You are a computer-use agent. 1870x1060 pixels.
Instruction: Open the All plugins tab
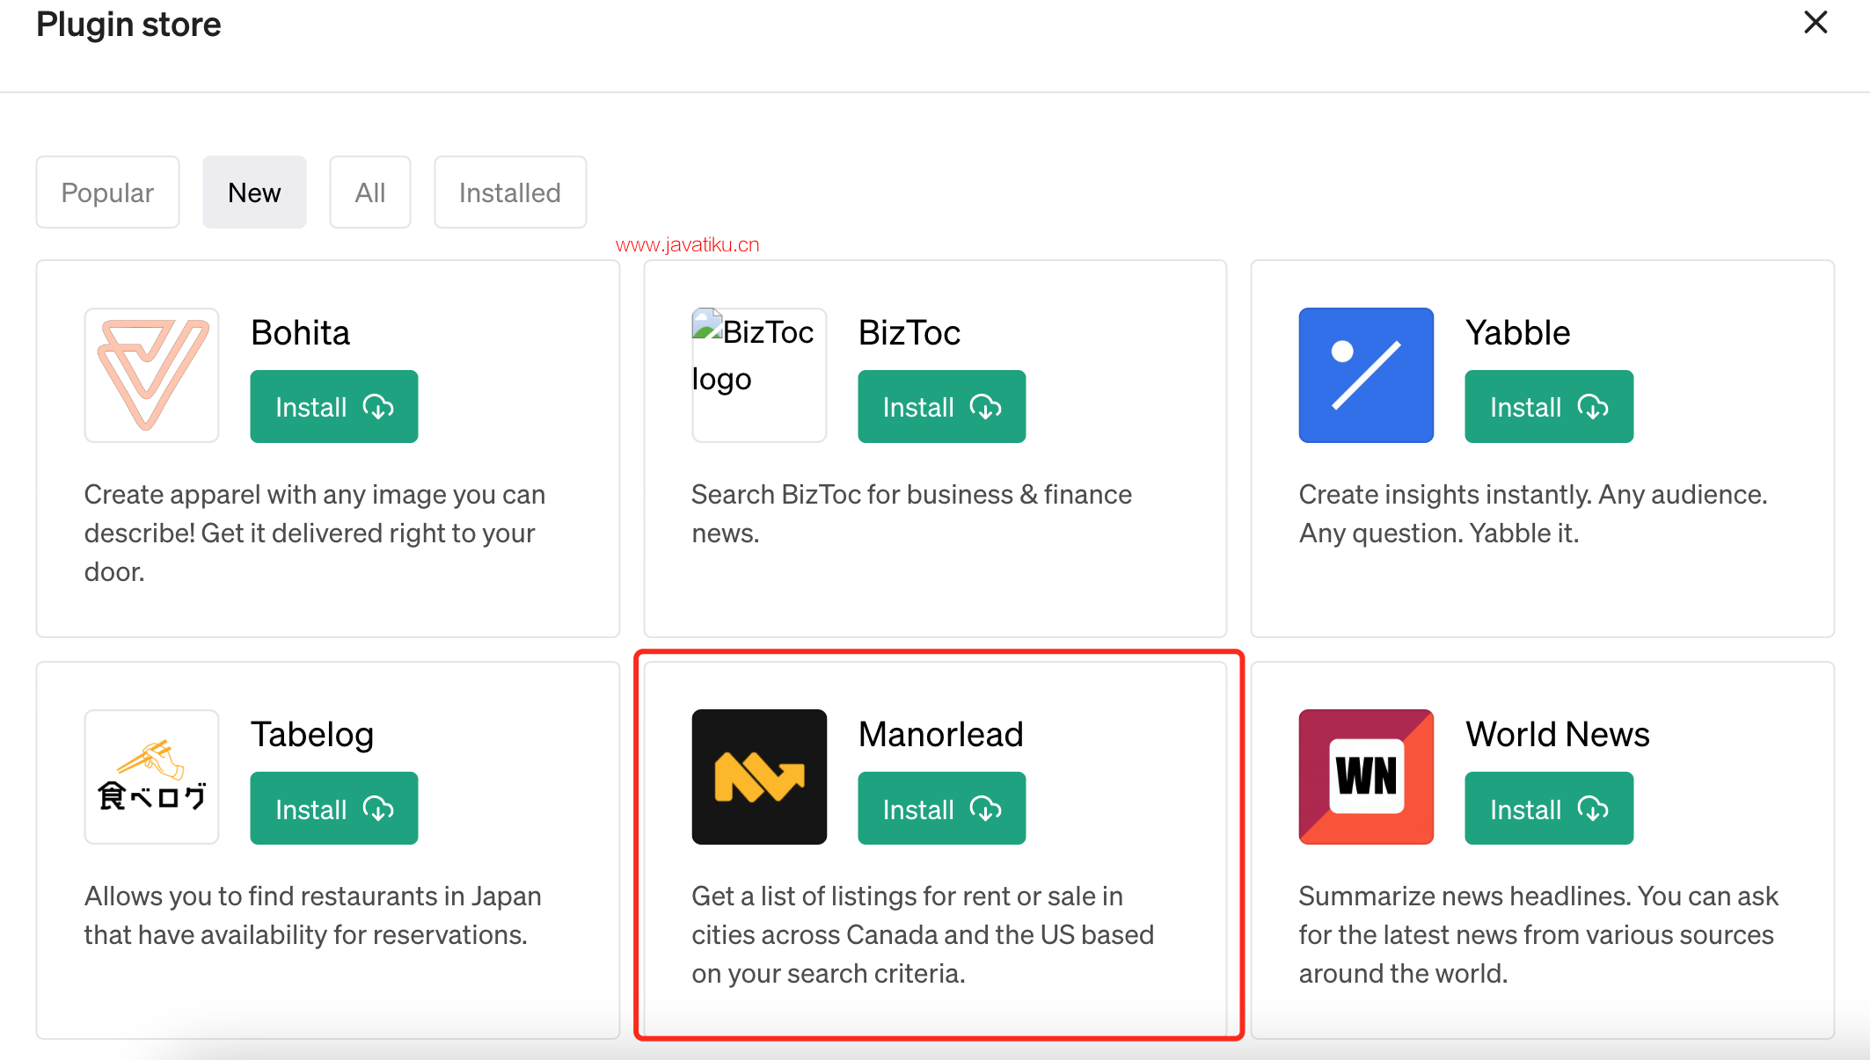(x=369, y=192)
